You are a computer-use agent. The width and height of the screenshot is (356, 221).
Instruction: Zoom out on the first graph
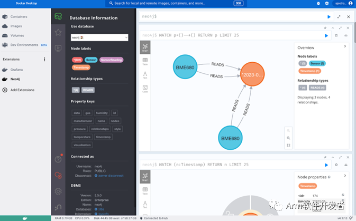[x=288, y=138]
